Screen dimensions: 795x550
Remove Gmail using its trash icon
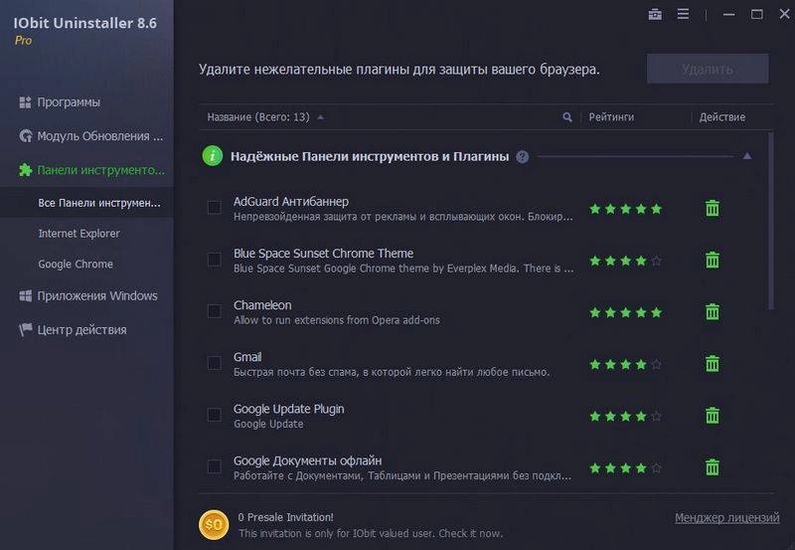[713, 363]
